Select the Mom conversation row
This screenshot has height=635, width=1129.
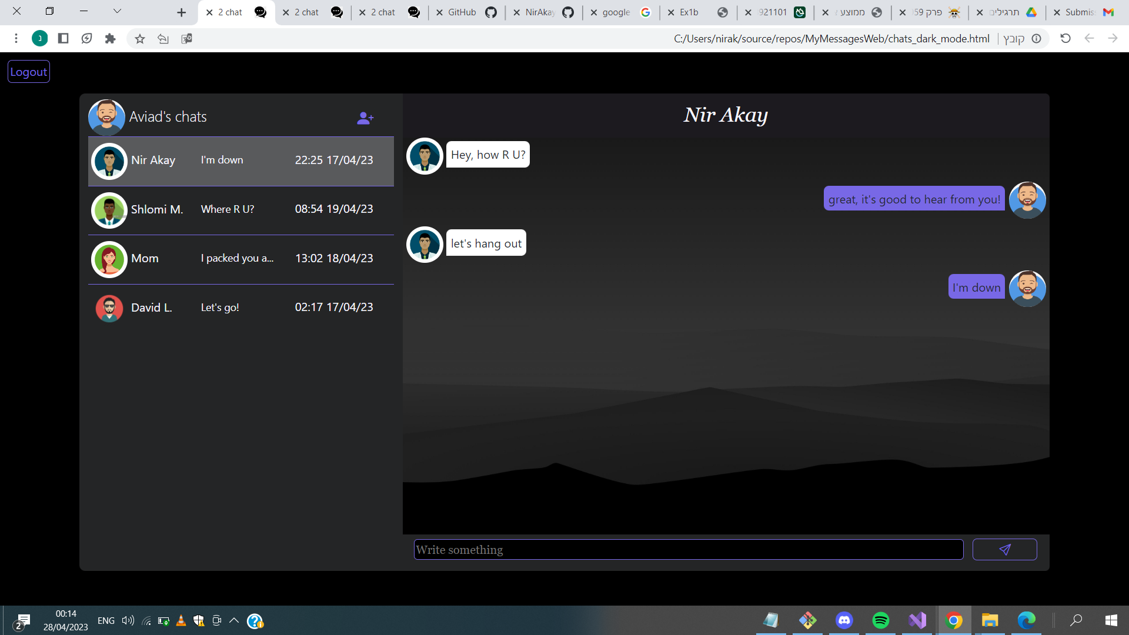coord(241,259)
